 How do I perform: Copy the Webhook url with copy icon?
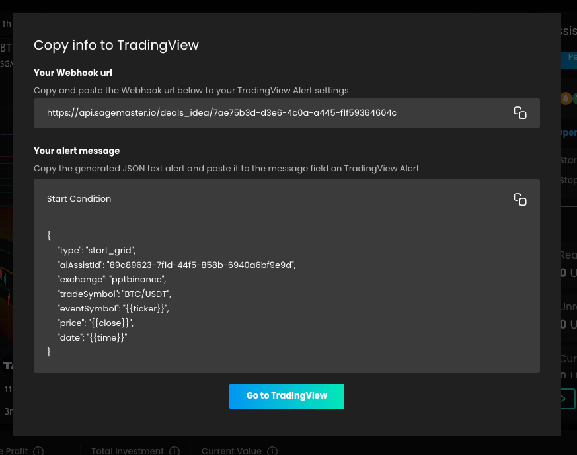click(520, 113)
